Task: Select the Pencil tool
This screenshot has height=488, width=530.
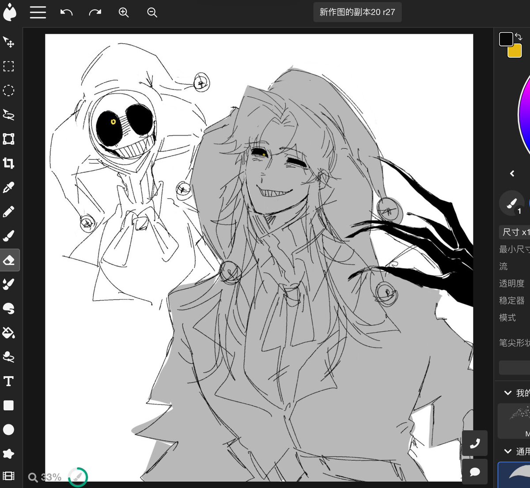Action: click(x=9, y=212)
